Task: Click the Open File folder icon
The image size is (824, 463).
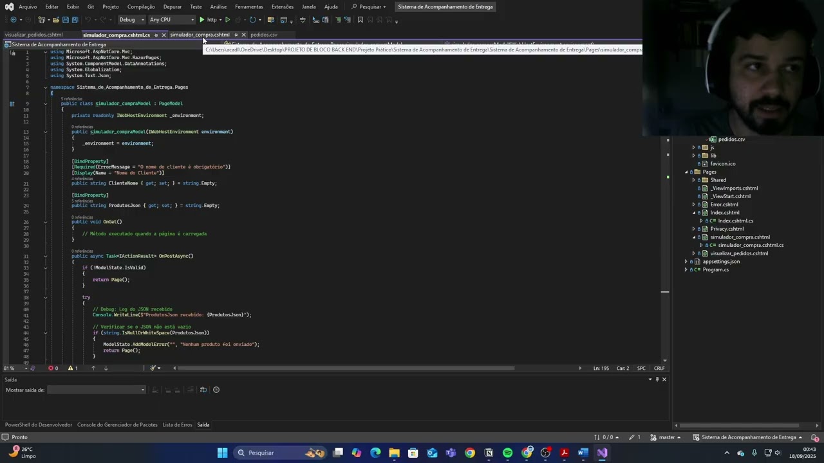Action: [x=56, y=20]
